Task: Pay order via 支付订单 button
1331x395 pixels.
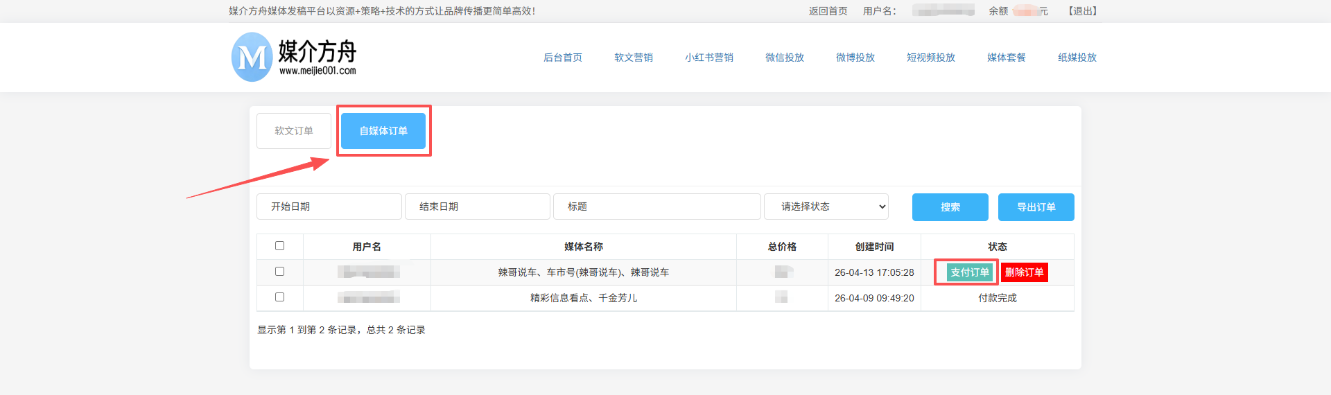Action: pyautogui.click(x=969, y=272)
